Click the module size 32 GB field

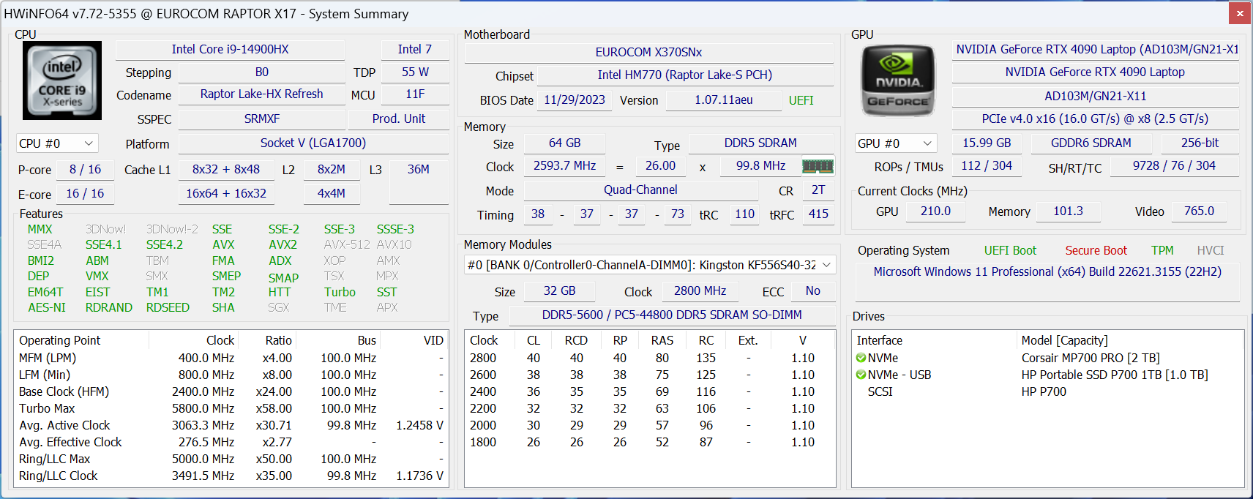[560, 290]
